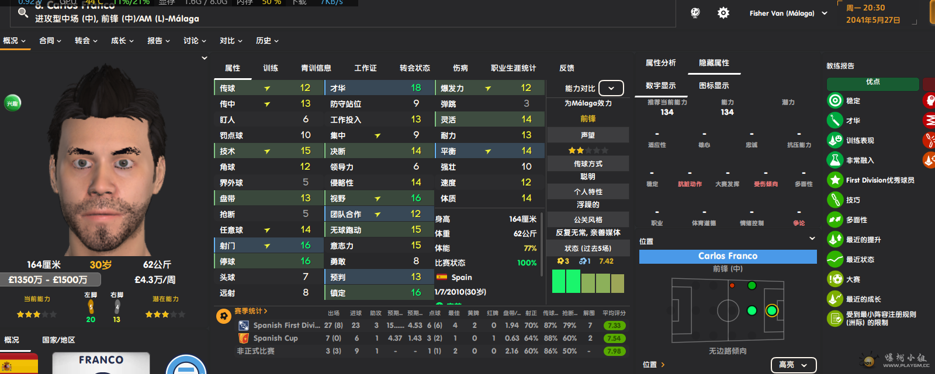Click the Spanish First Division competition logo
Image resolution: width=935 pixels, height=374 pixels.
coord(244,326)
